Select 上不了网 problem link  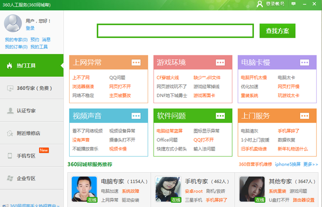(x=81, y=77)
